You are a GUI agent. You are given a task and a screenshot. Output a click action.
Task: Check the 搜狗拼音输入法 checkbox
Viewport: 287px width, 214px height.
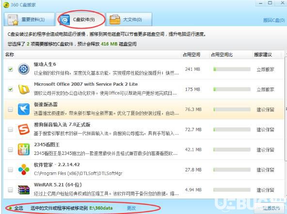coord(11,130)
